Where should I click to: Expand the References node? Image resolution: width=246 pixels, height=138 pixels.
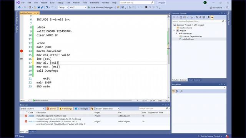(176, 33)
